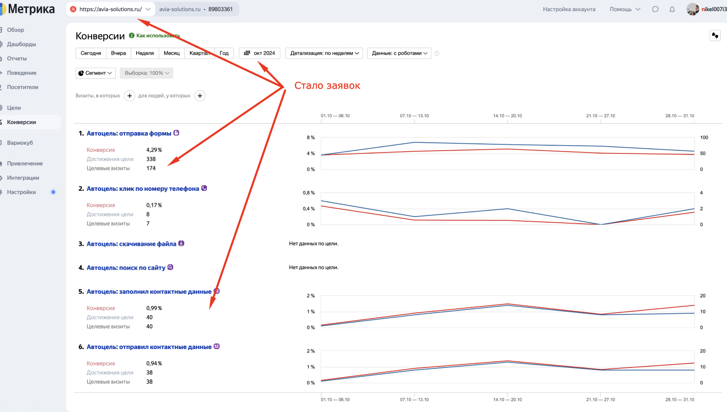The width and height of the screenshot is (727, 412).
Task: Click the Как использовать info icon
Action: [131, 35]
